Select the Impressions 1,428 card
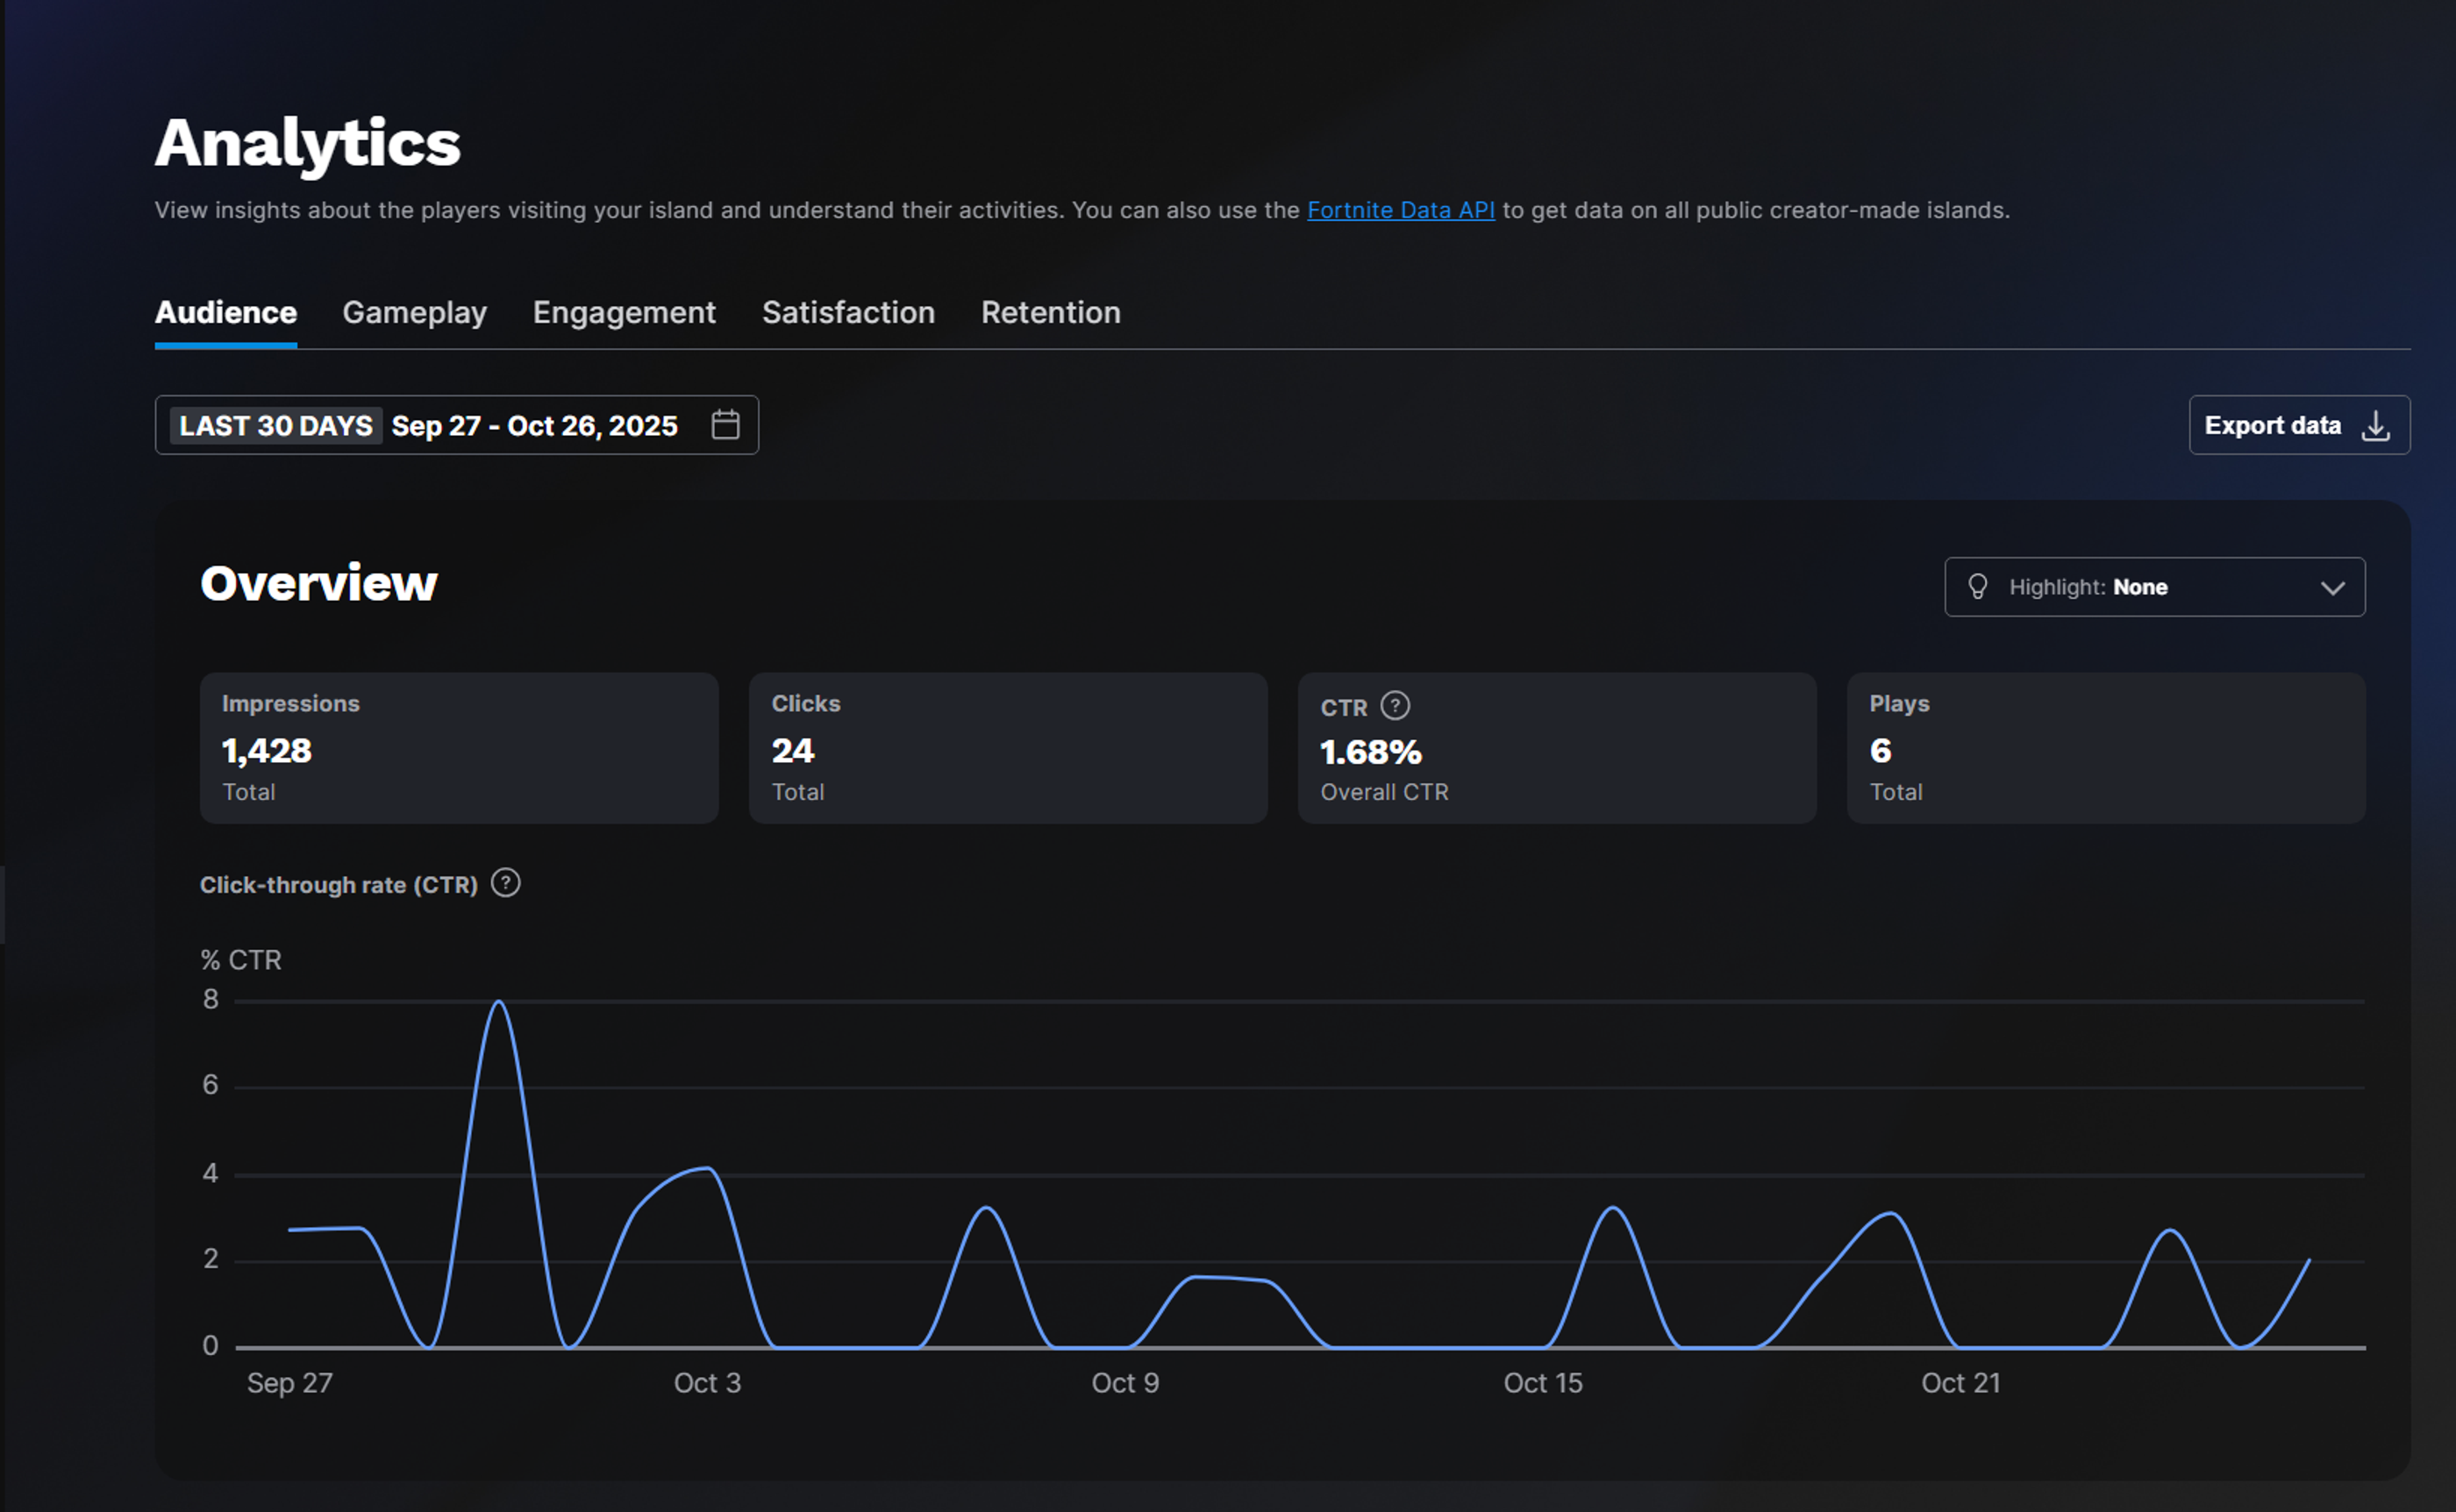The height and width of the screenshot is (1512, 2456). [459, 748]
